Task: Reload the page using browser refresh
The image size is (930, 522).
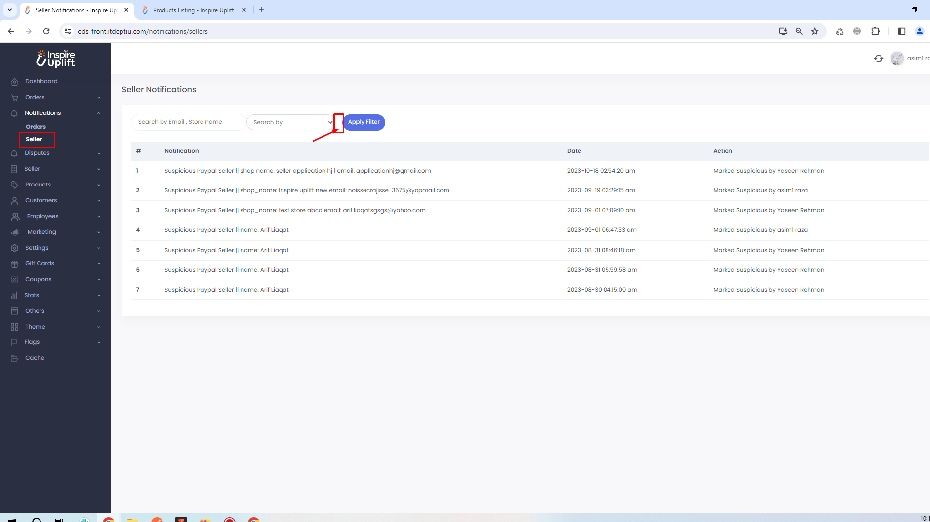Action: pos(46,31)
